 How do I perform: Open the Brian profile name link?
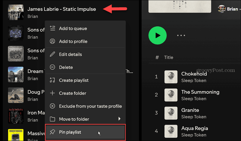pyautogui.click(x=232, y=9)
